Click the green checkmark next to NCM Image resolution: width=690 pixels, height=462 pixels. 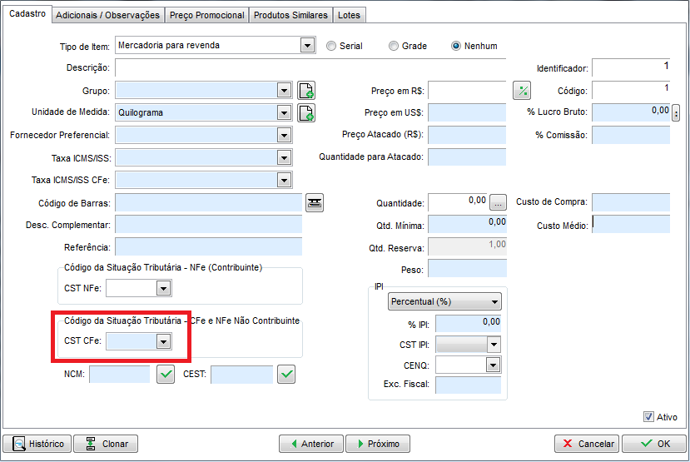tap(166, 375)
